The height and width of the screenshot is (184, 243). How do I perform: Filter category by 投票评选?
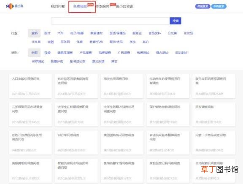(57, 61)
